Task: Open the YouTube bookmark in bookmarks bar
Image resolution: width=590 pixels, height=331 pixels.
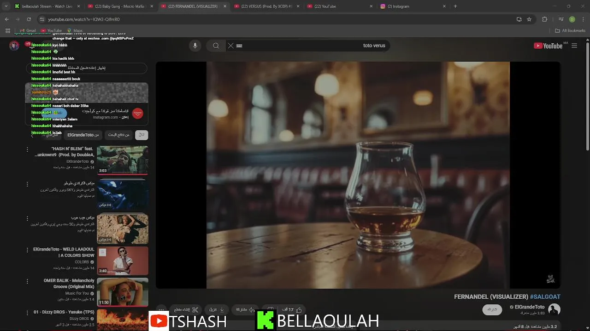Action: click(x=51, y=31)
